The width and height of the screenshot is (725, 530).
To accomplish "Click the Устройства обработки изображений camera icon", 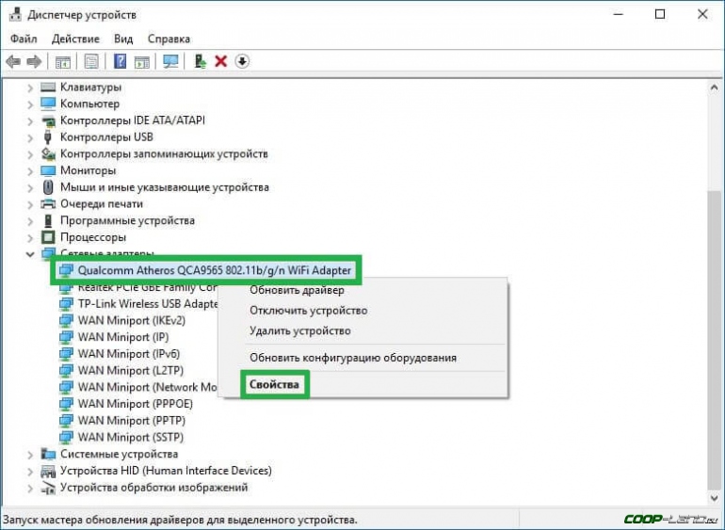I will pyautogui.click(x=48, y=488).
